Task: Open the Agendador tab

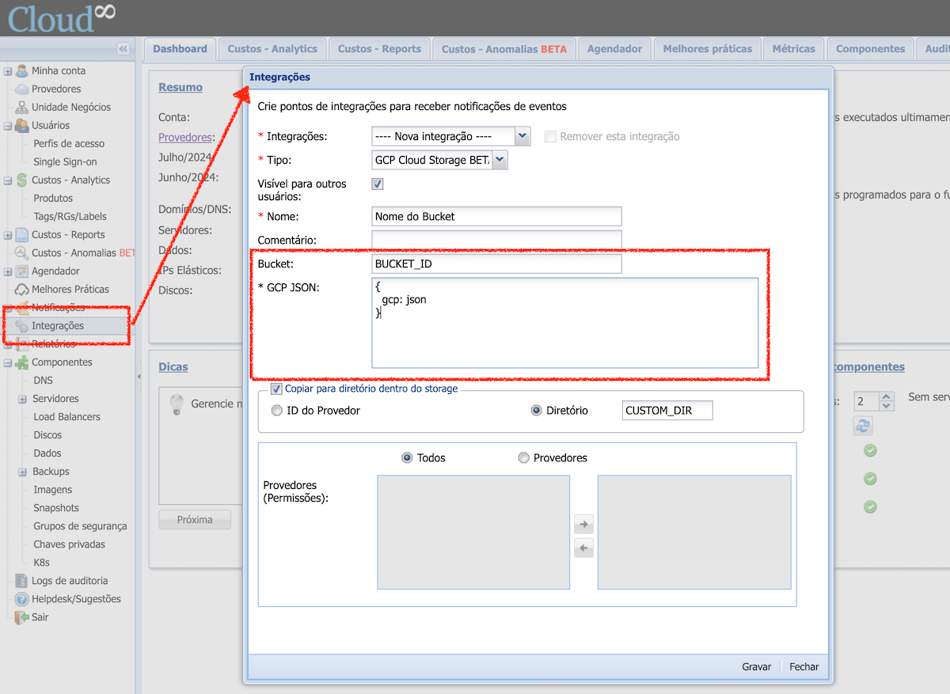Action: [x=614, y=49]
